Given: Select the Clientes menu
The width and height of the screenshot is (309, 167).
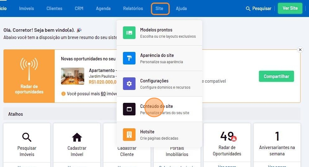Looking at the screenshot, I should (54, 8).
